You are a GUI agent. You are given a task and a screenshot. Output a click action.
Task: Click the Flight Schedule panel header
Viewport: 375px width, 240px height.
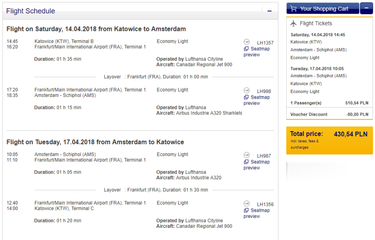tap(122, 11)
